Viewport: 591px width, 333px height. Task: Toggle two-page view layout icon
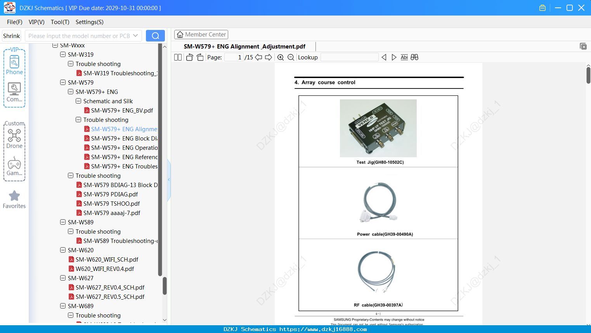coord(178,57)
